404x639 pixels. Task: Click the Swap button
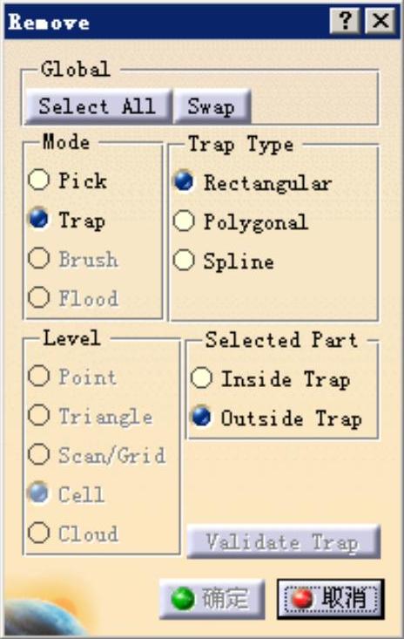(x=212, y=106)
